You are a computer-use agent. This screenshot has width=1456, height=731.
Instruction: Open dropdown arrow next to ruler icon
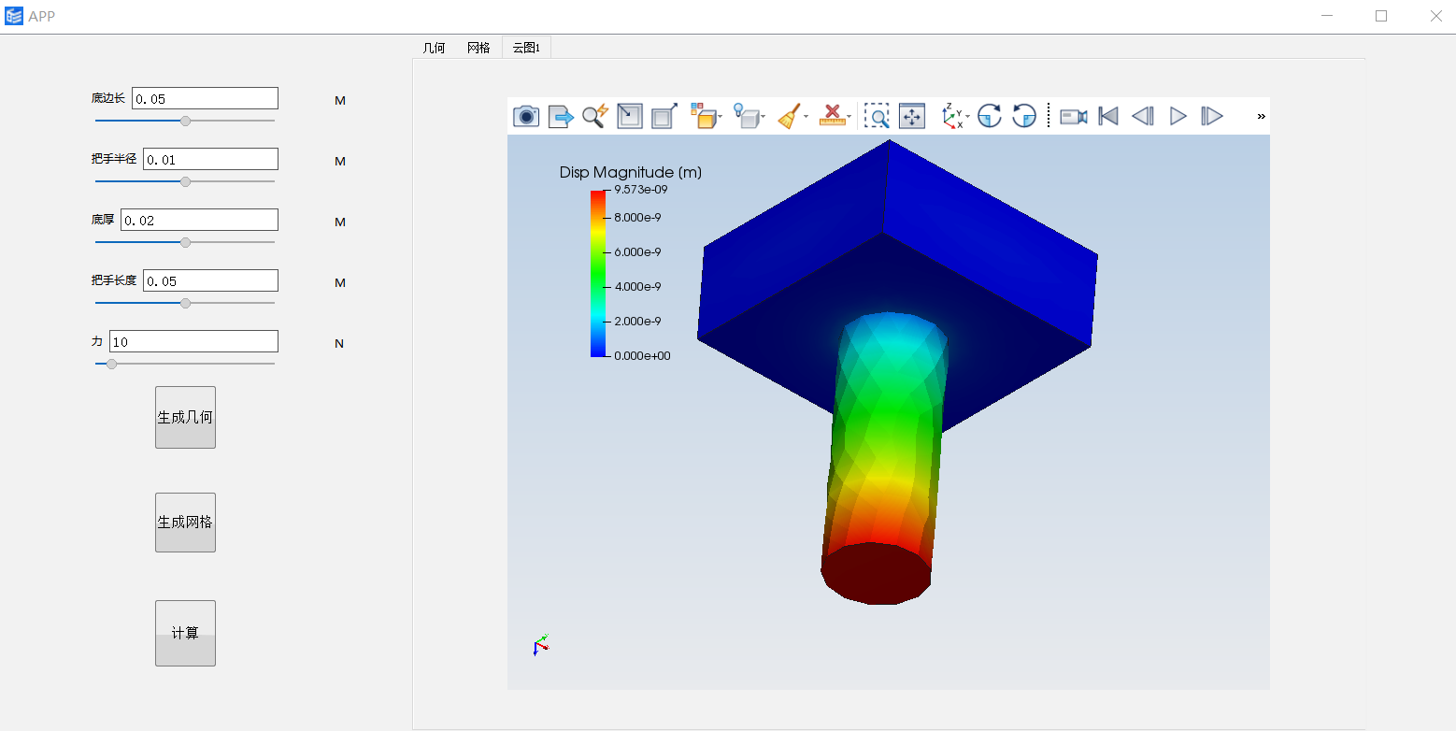click(x=849, y=117)
